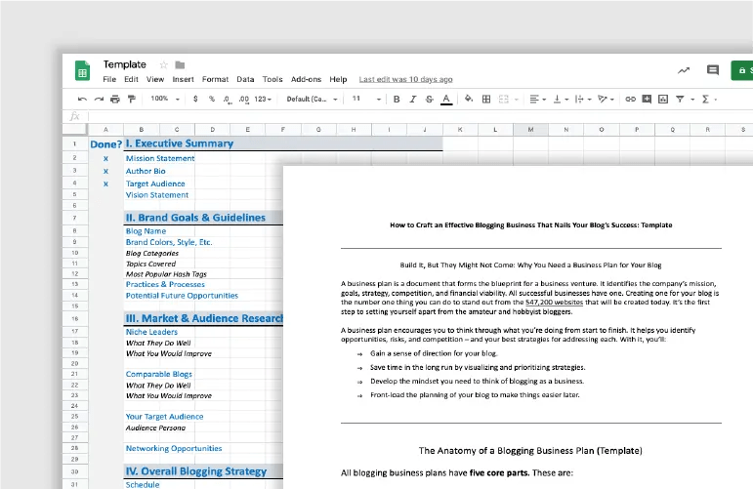753x489 pixels.
Task: Format as currency with dollar icon
Action: pos(195,99)
